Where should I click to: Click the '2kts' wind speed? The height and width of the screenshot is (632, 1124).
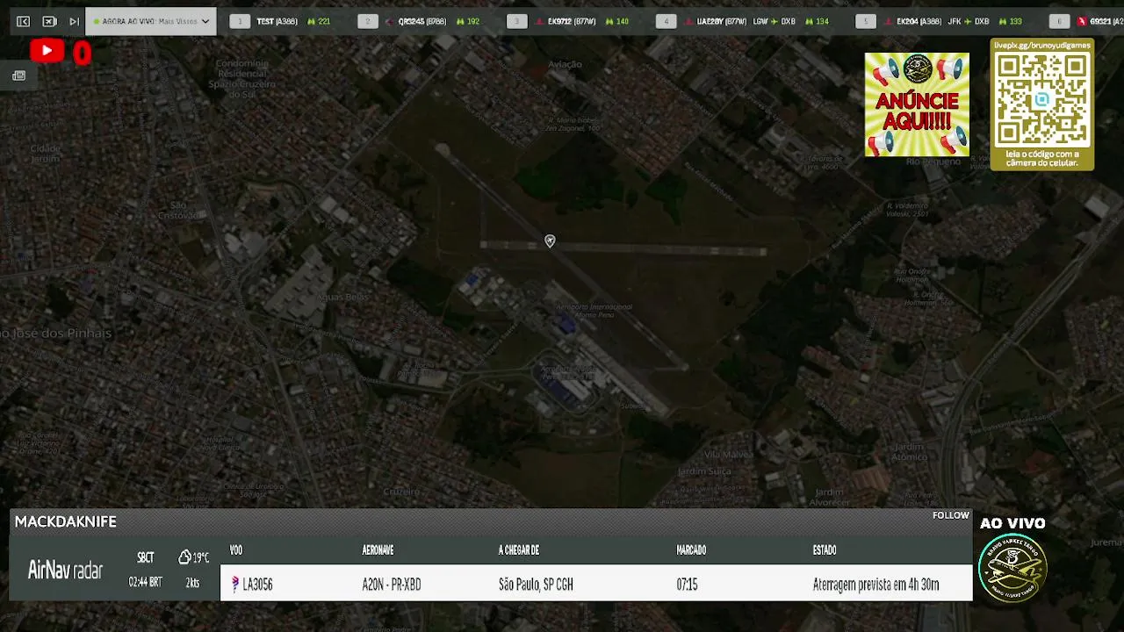point(192,583)
